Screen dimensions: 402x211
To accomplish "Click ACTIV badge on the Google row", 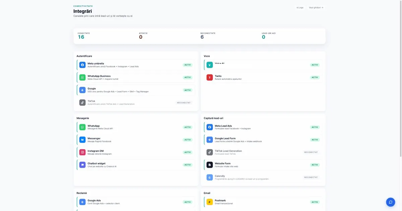I will click(188, 90).
